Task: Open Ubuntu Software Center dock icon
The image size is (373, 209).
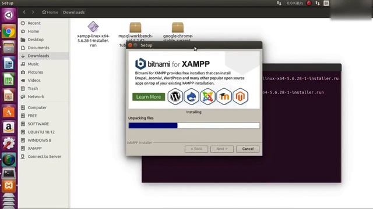Action: pyautogui.click(x=9, y=111)
